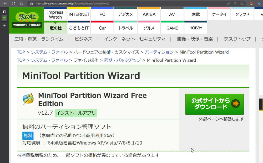Click the MiniTool Partition Wizard app icon

28,99
